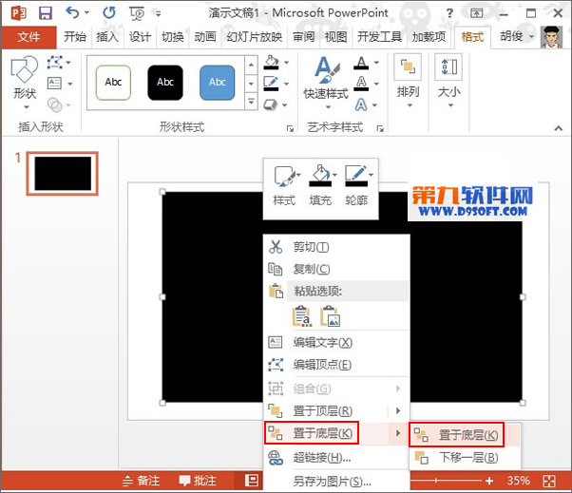
Task: Click the Shape Effects icon in ribbon
Action: tap(271, 104)
